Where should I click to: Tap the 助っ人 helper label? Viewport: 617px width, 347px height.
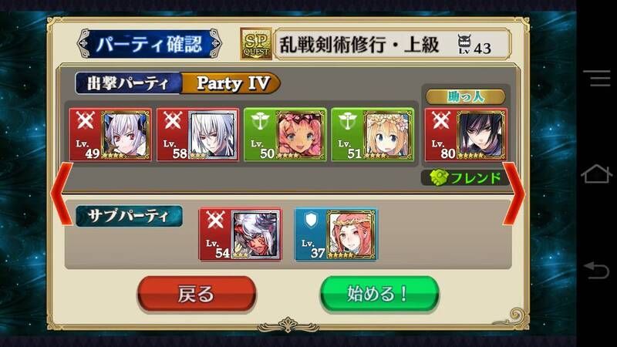click(466, 97)
